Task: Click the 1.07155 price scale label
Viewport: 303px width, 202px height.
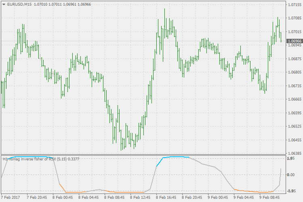Action: [x=294, y=4]
